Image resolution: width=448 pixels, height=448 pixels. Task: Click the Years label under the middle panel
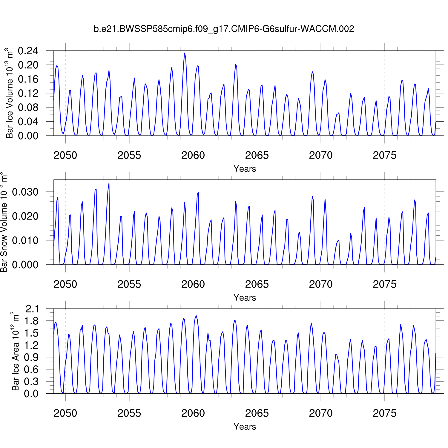[x=245, y=298]
